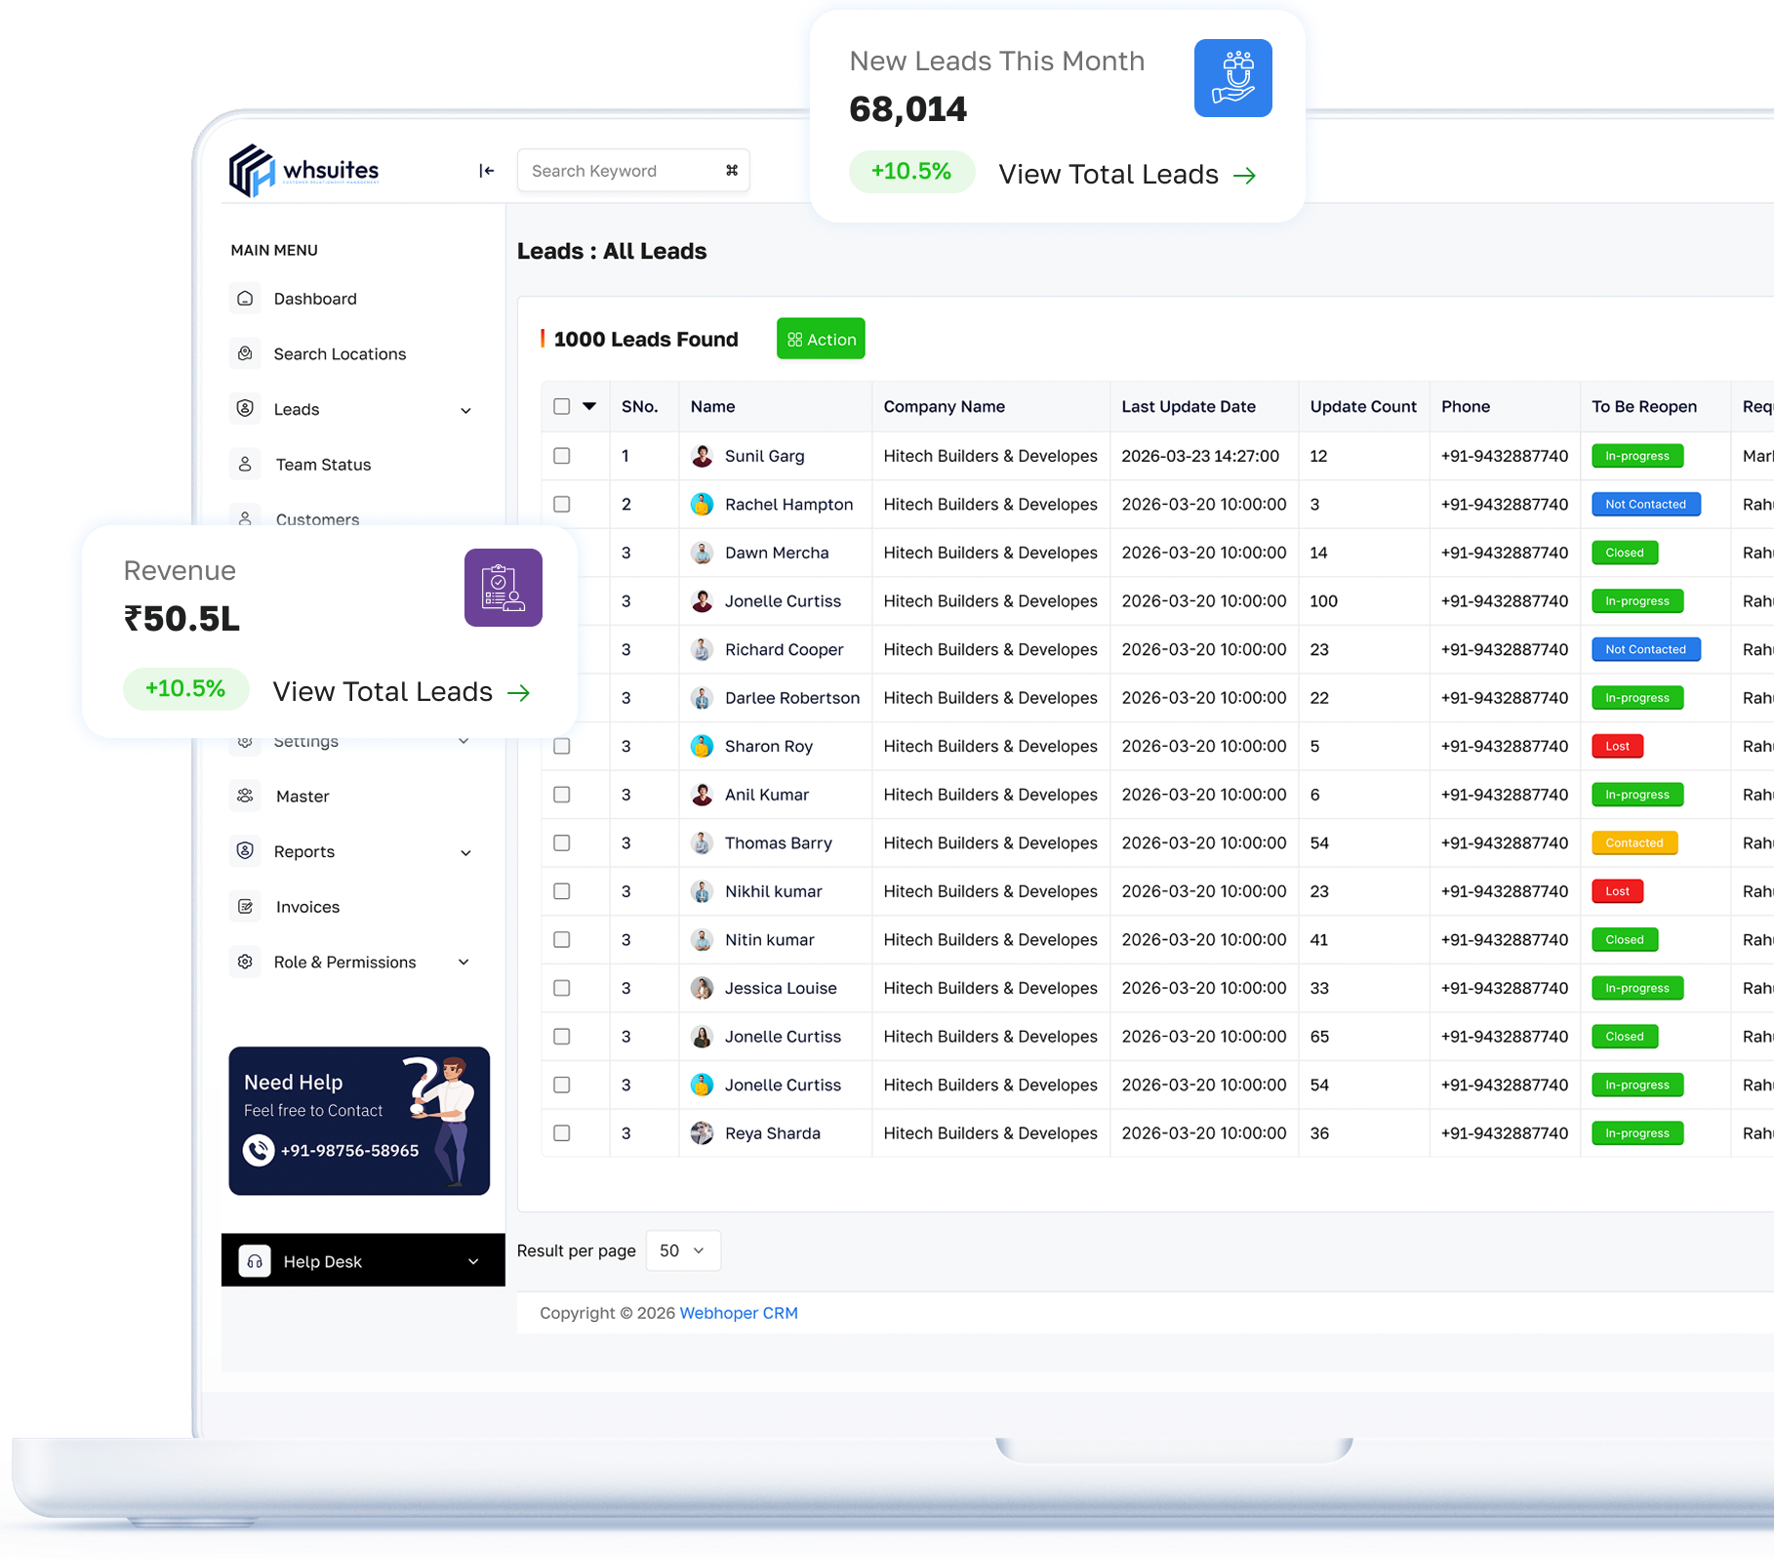Toggle the select-all checkbox in table header
Image resolution: width=1774 pixels, height=1559 pixels.
tap(562, 406)
